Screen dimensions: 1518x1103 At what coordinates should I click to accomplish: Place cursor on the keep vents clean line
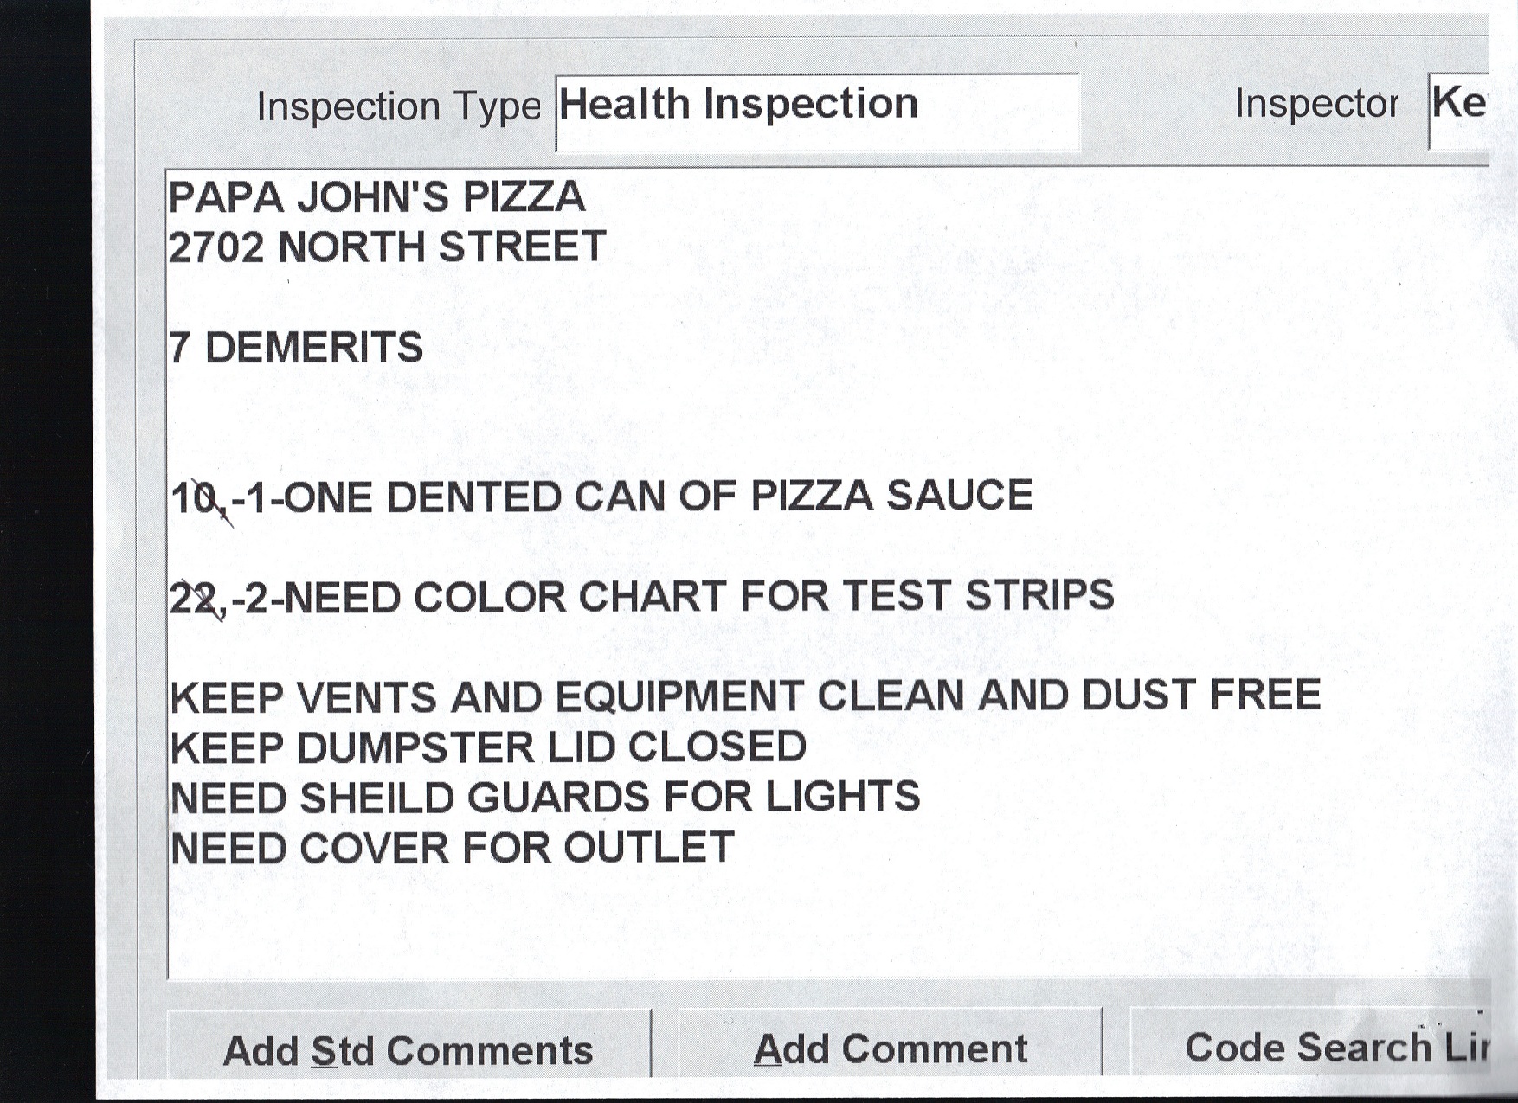point(745,696)
